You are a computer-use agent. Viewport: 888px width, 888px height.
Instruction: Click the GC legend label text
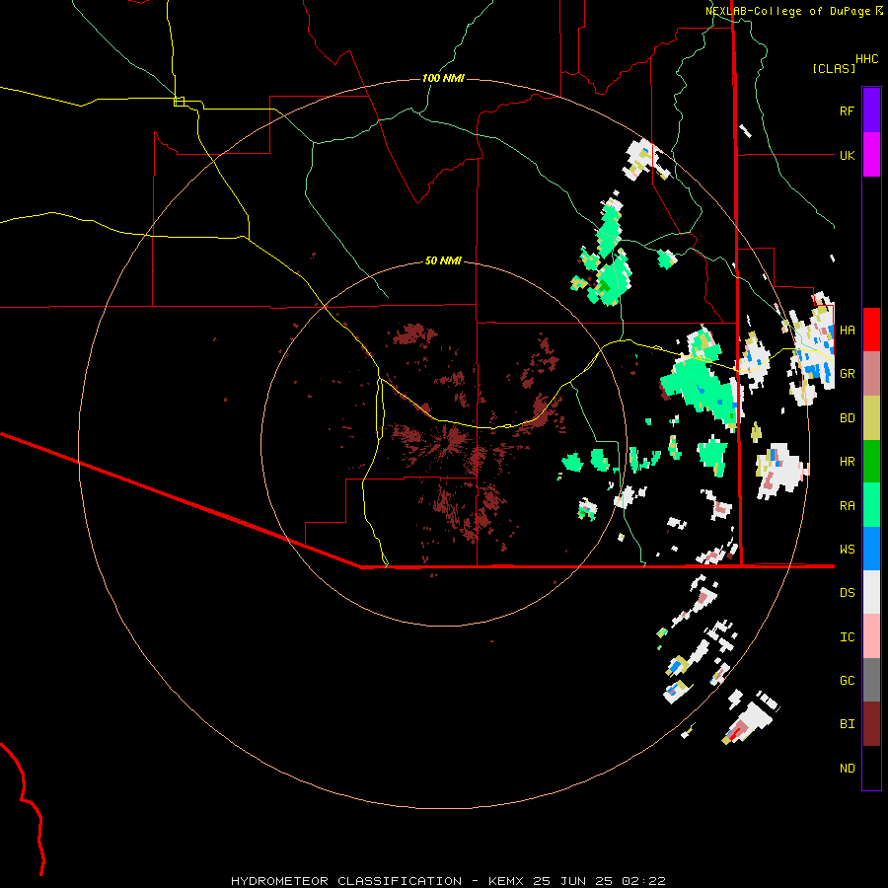(x=847, y=680)
